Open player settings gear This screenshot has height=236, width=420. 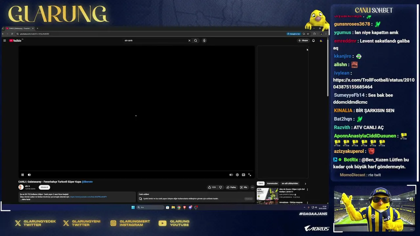(x=237, y=175)
